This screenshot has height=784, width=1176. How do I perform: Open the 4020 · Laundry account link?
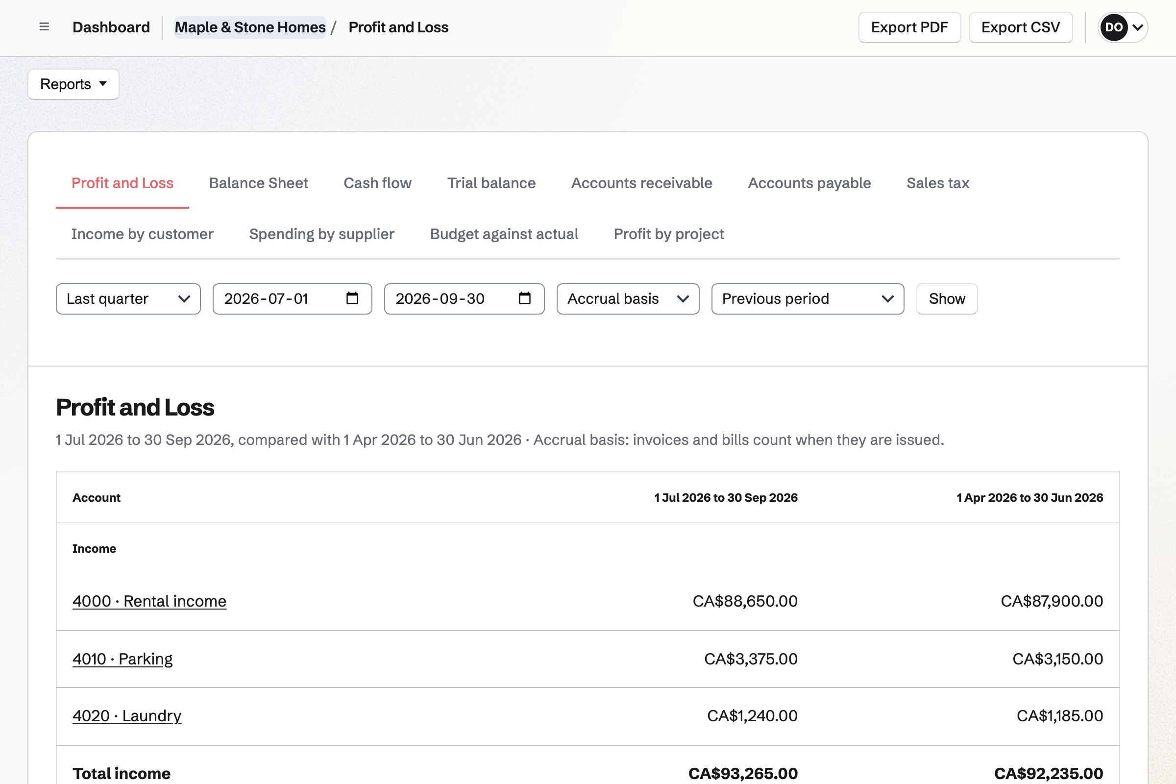click(x=127, y=716)
